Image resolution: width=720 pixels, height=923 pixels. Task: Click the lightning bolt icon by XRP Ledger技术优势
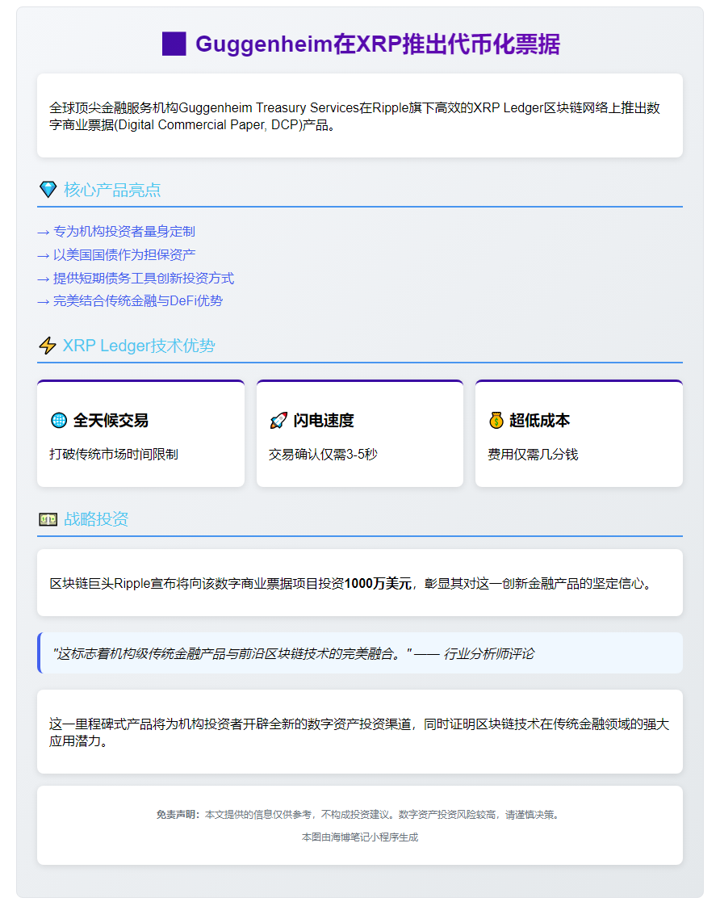tap(48, 346)
